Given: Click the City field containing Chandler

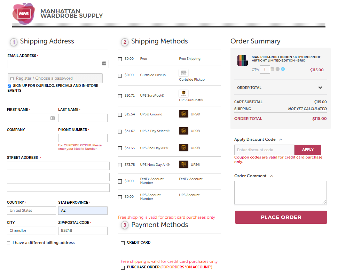Looking at the screenshot, I should pos(31,230).
